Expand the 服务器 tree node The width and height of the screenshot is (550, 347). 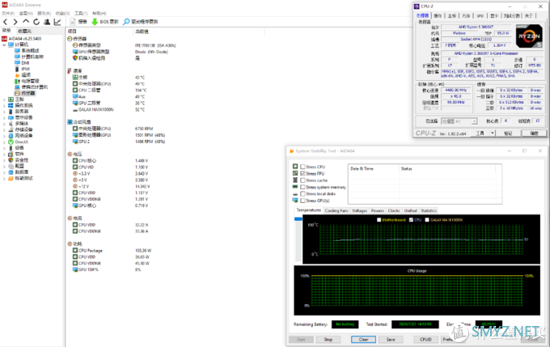click(4, 112)
